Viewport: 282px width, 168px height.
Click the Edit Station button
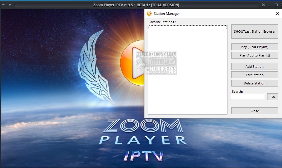point(254,75)
